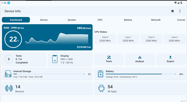This screenshot has height=102, width=187.
Task: Switch to the partially visible Connectivity tab
Action: 181,20
